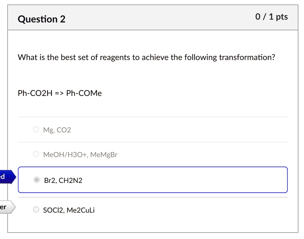Pick the SOCl2, Me2CuLi radio button
This screenshot has width=304, height=239.
(36, 210)
